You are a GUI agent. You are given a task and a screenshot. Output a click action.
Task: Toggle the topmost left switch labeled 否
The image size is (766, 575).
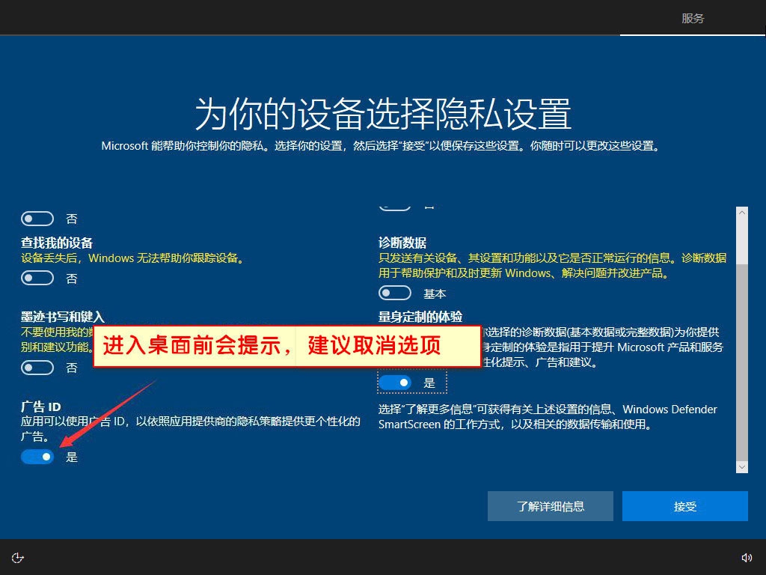click(37, 219)
